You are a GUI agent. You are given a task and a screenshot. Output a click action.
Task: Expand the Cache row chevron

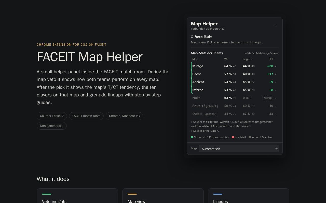point(275,74)
